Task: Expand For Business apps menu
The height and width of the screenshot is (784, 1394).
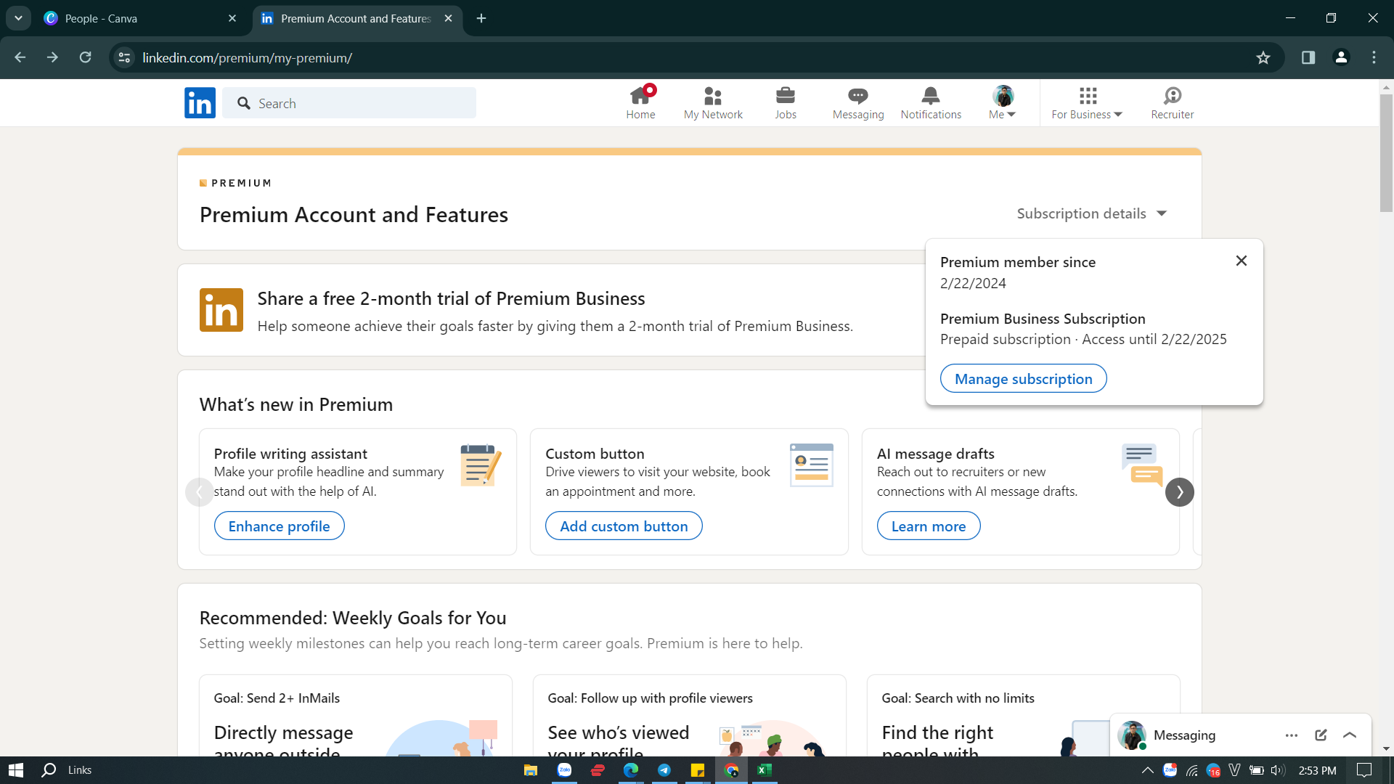Action: 1087,103
